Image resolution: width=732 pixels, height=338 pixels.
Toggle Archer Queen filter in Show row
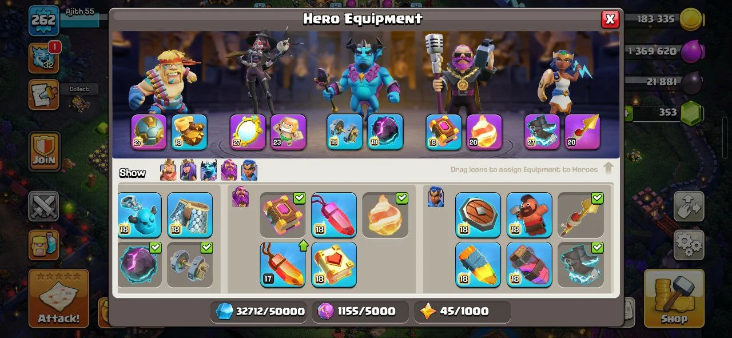[188, 170]
